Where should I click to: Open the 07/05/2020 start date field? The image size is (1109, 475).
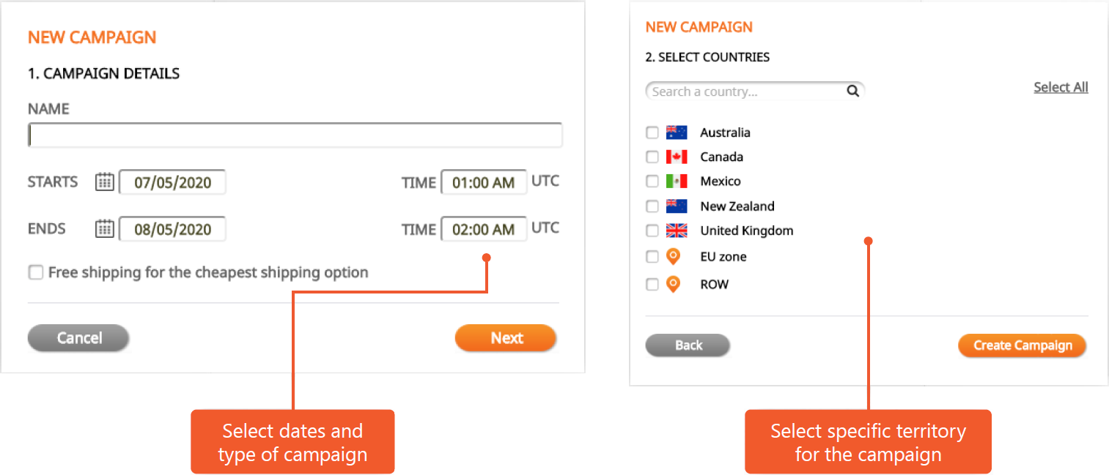click(172, 182)
